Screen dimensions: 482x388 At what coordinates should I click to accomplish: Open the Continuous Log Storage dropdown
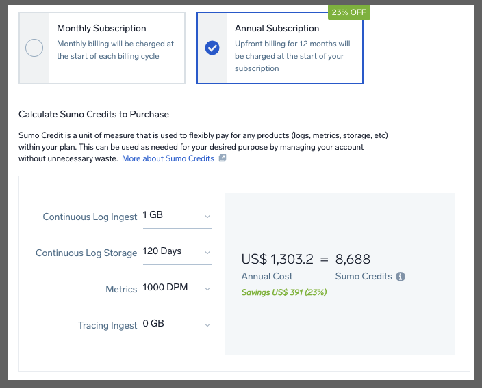177,253
